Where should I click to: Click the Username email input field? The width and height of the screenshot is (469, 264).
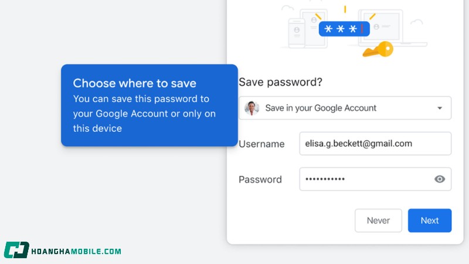[375, 144]
